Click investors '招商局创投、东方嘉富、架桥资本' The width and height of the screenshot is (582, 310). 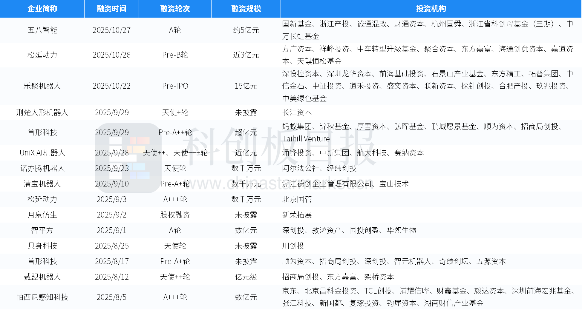[x=338, y=277]
